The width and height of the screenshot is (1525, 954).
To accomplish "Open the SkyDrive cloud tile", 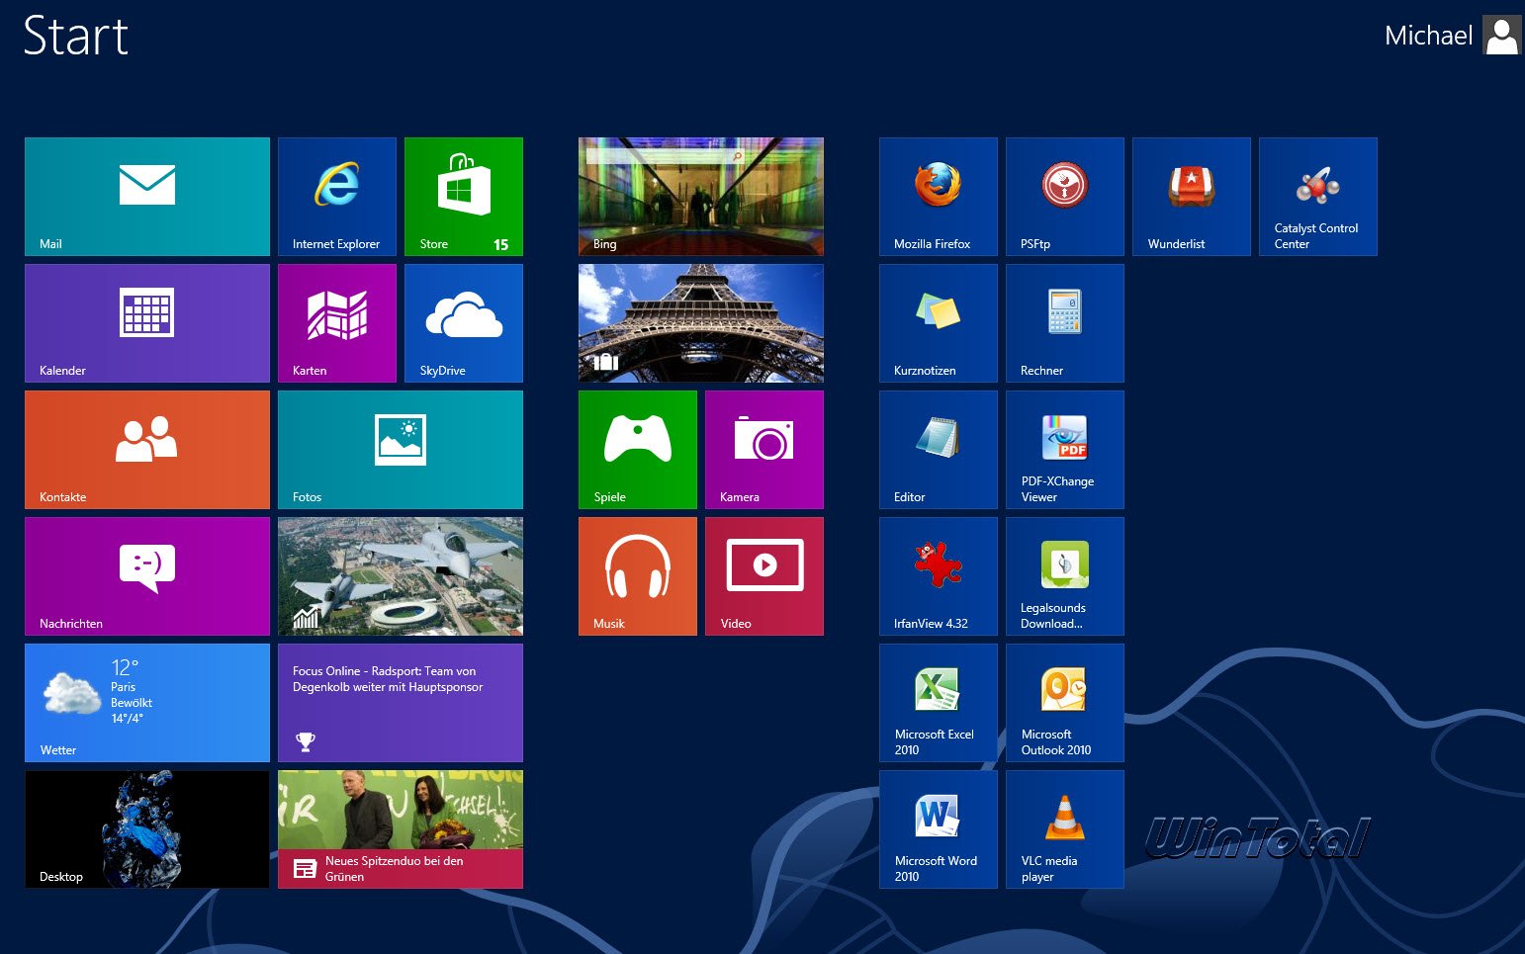I will [x=463, y=323].
